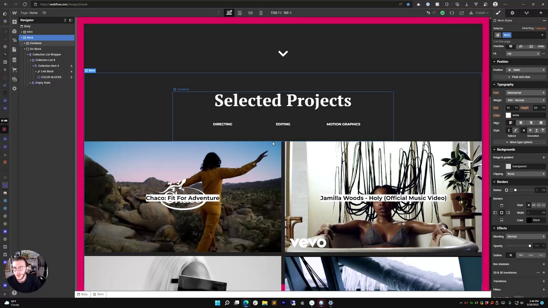This screenshot has height=308, width=548.
Task: Click DIRECTING filter link on canvas
Action: pos(223,124)
